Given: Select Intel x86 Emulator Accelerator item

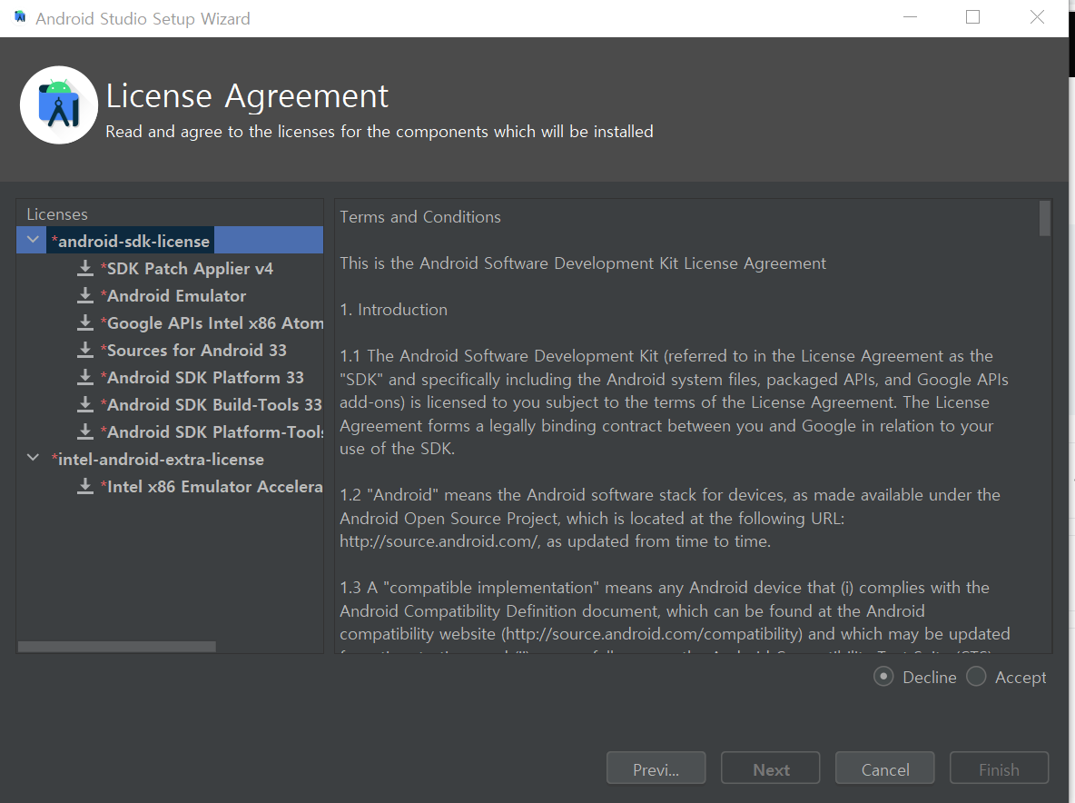Looking at the screenshot, I should (x=212, y=487).
